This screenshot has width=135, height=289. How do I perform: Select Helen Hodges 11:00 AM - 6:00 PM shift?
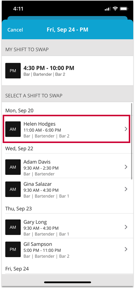pos(66,129)
